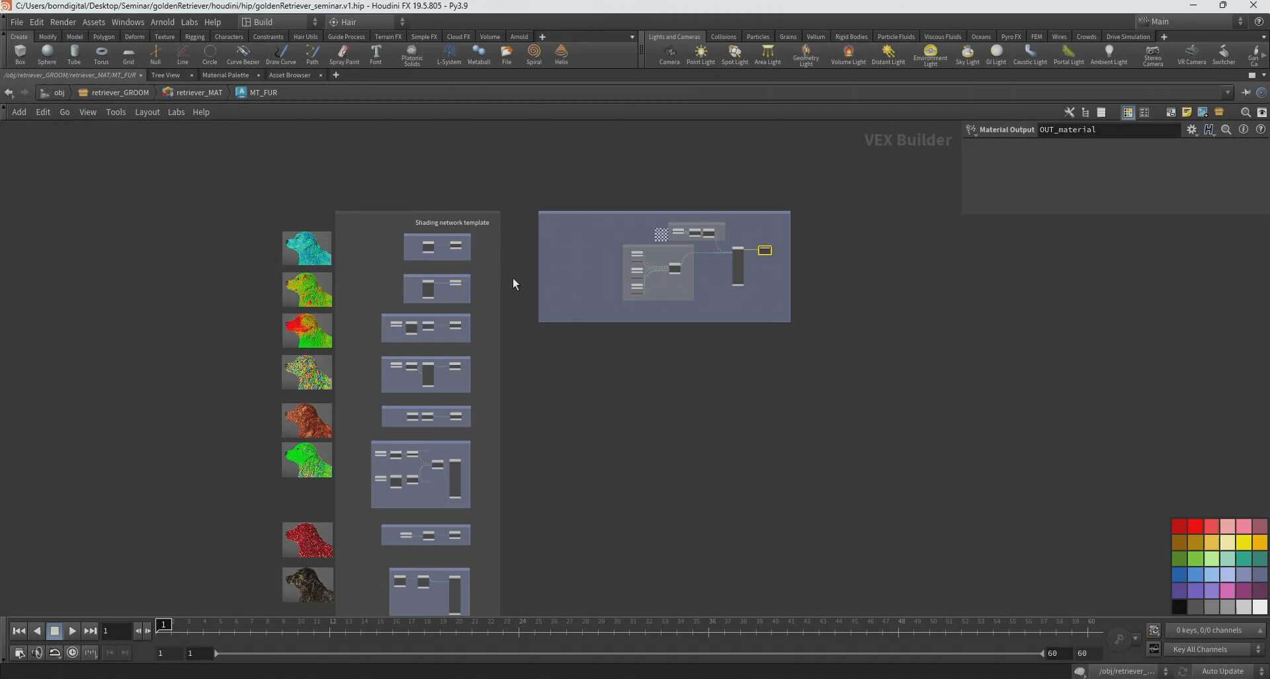Open the Hair radial menu dropdown
1270x679 pixels.
(367, 22)
